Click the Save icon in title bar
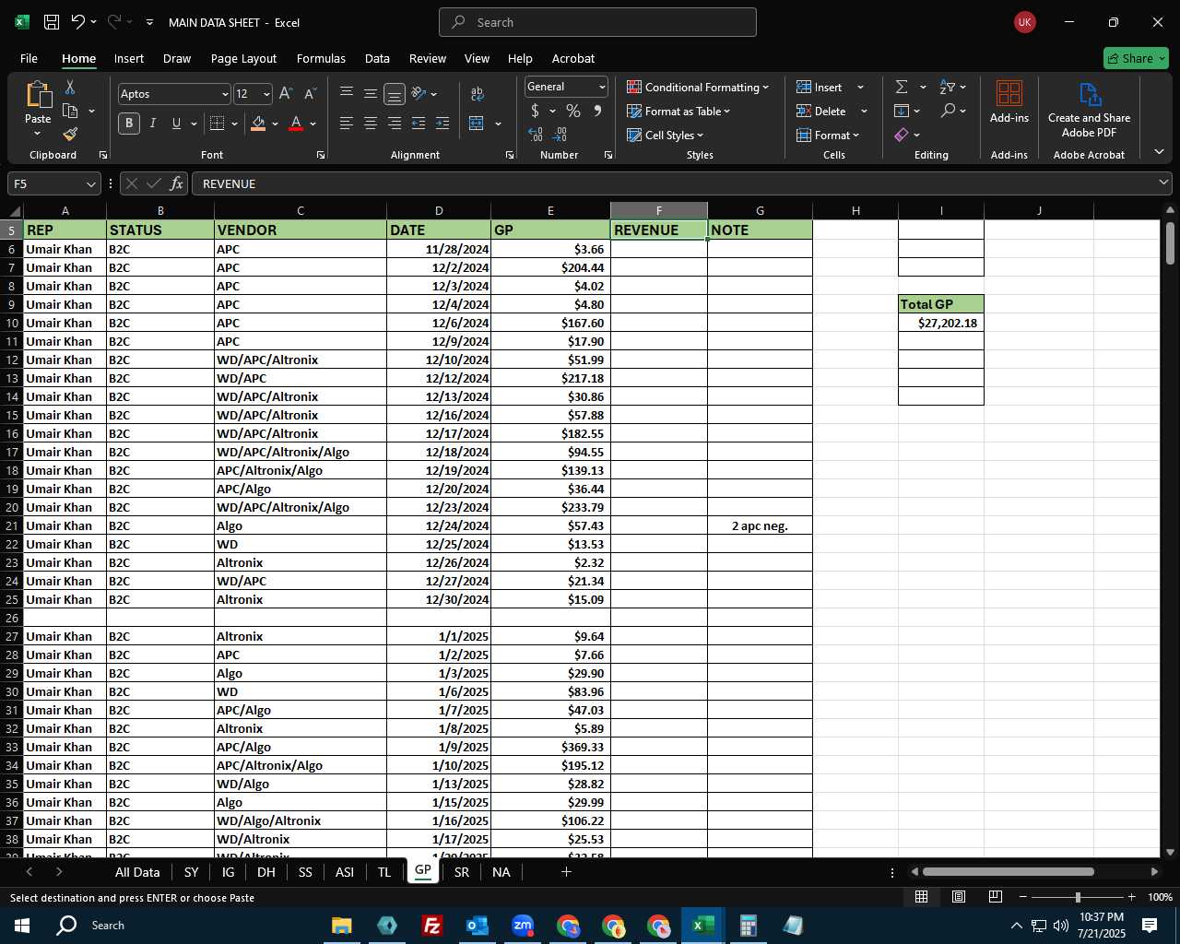 [52, 22]
